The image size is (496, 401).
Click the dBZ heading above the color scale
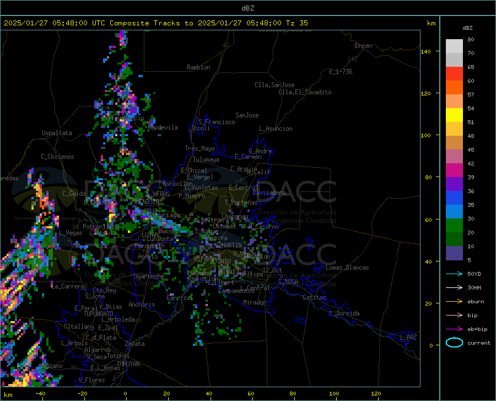467,28
